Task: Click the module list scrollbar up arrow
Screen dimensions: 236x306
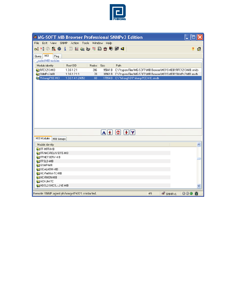Action: point(199,144)
